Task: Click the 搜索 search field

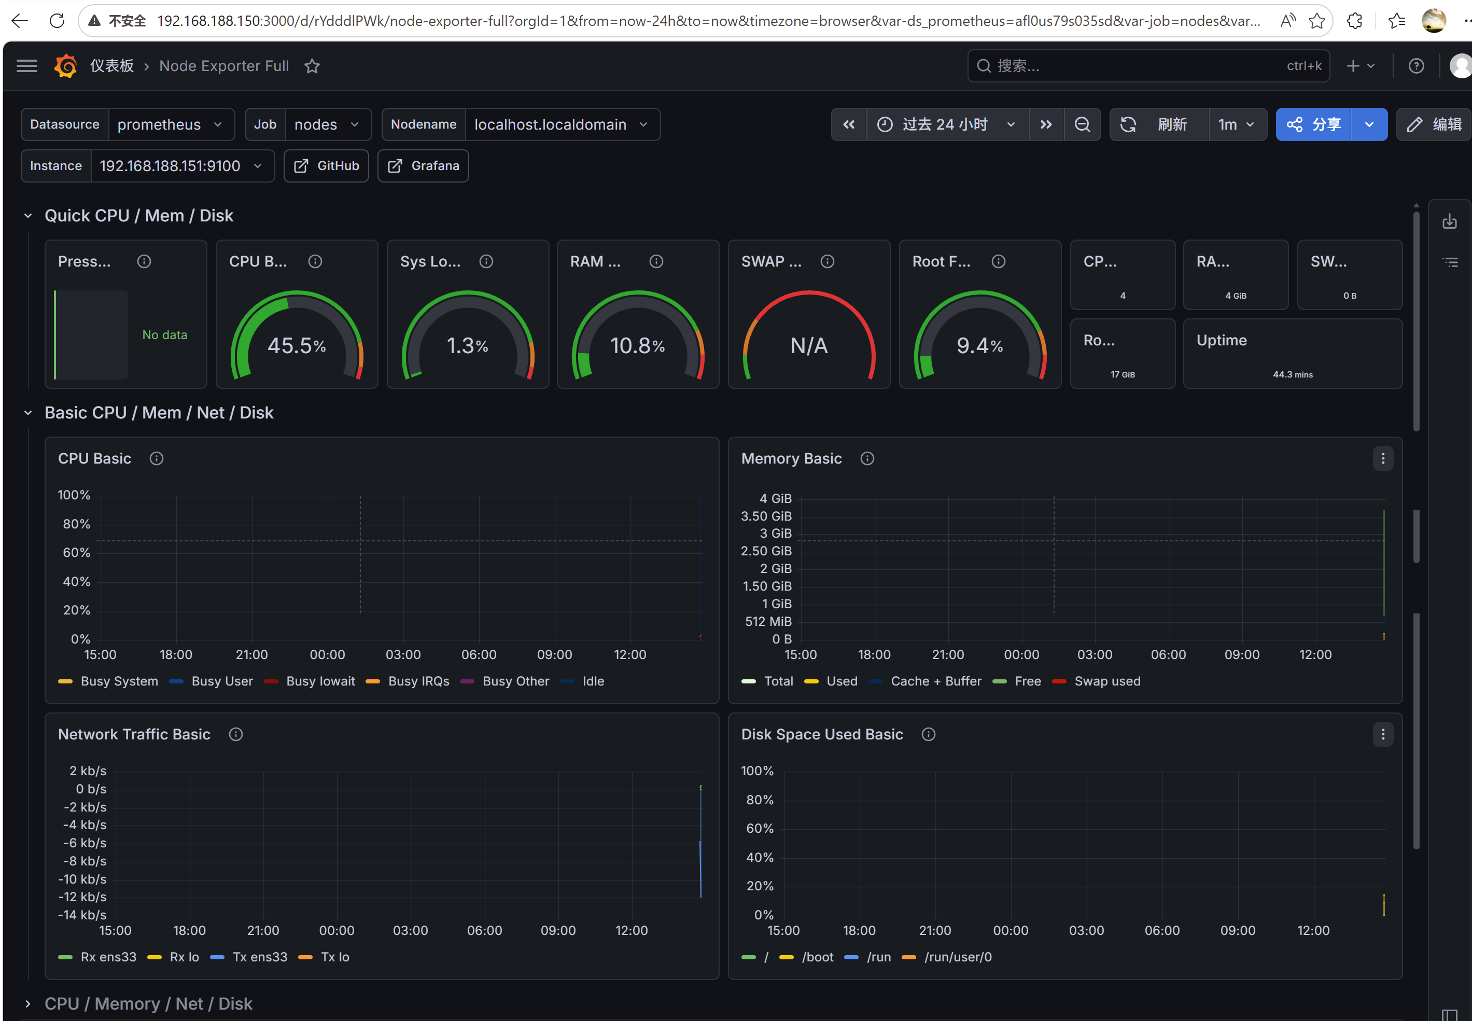Action: coord(1148,66)
